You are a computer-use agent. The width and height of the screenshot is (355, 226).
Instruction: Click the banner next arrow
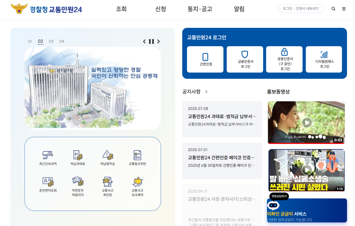click(x=158, y=41)
